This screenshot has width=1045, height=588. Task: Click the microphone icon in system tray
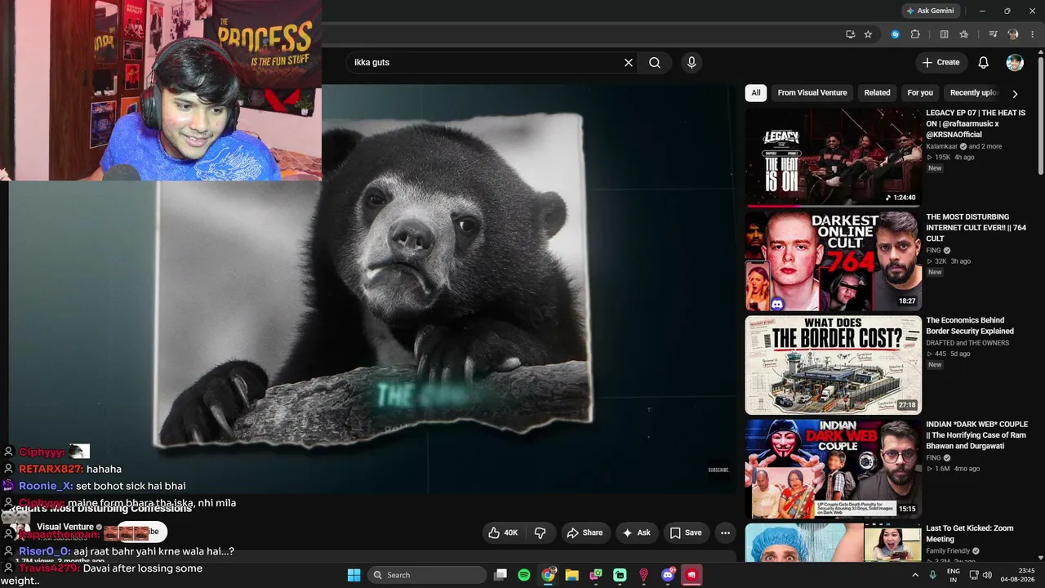pyautogui.click(x=932, y=575)
